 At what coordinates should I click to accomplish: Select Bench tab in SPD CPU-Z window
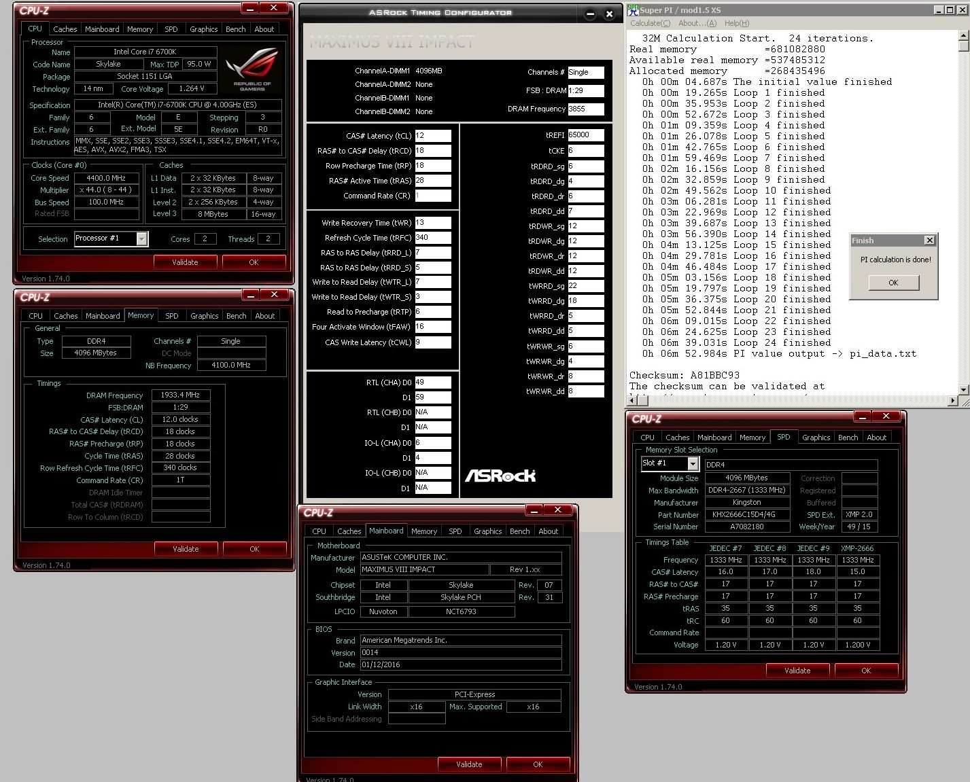[x=848, y=438]
